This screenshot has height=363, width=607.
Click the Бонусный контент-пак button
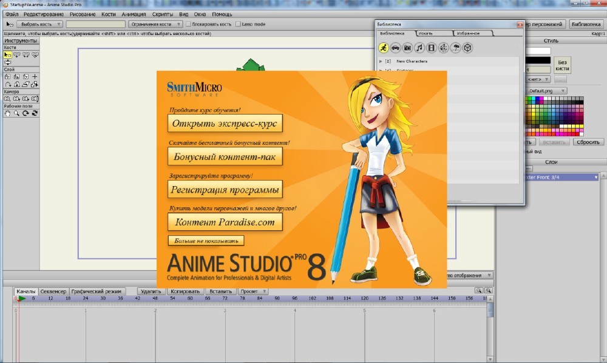225,156
